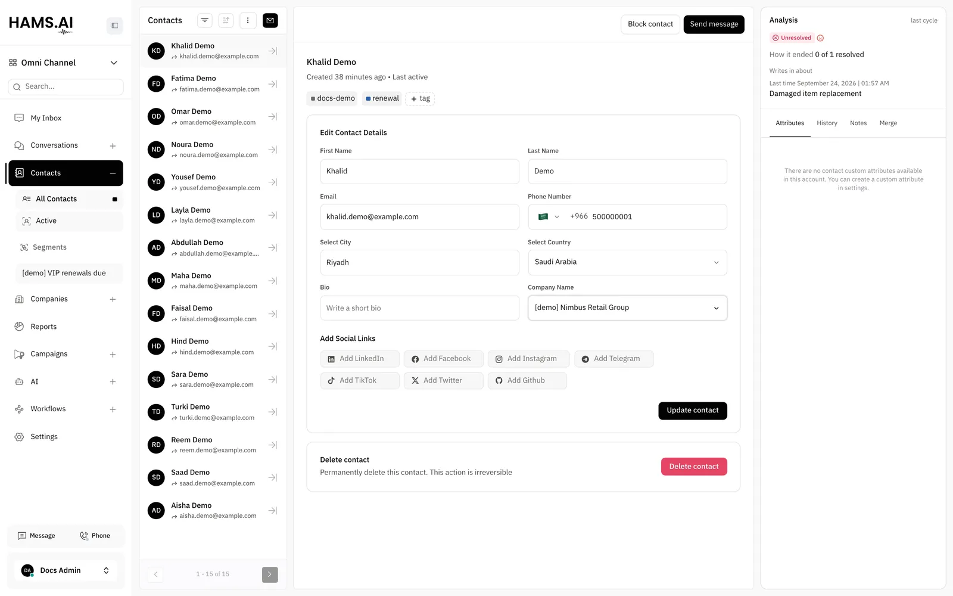Click the Add LinkedIn button
953x596 pixels.
pos(360,359)
